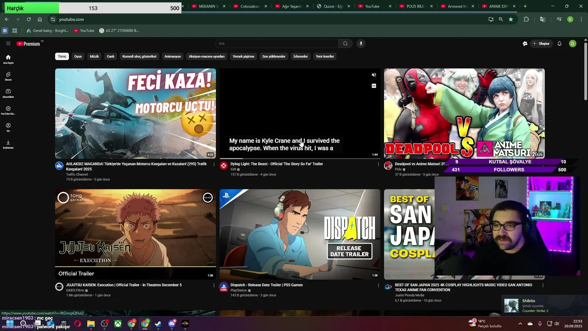Open a new Chrome tab

tap(525, 6)
